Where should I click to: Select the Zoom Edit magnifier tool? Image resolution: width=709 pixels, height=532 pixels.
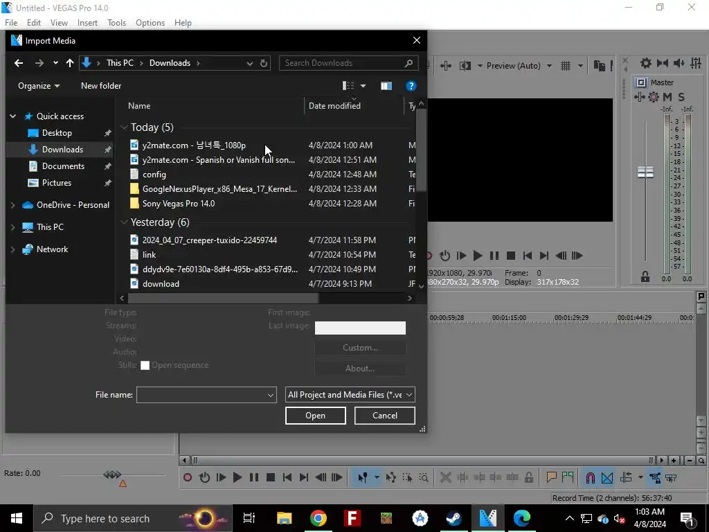point(424,477)
